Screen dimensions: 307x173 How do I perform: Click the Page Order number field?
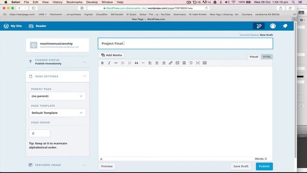(x=39, y=134)
